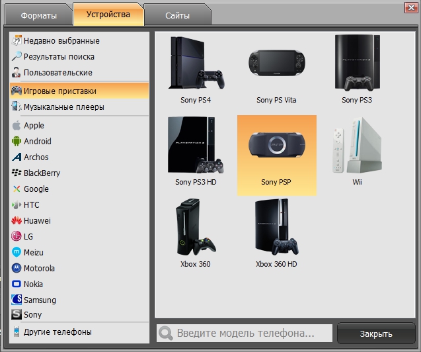The height and width of the screenshot is (352, 421).
Task: Click the BlackBerry brand label
Action: (x=42, y=173)
